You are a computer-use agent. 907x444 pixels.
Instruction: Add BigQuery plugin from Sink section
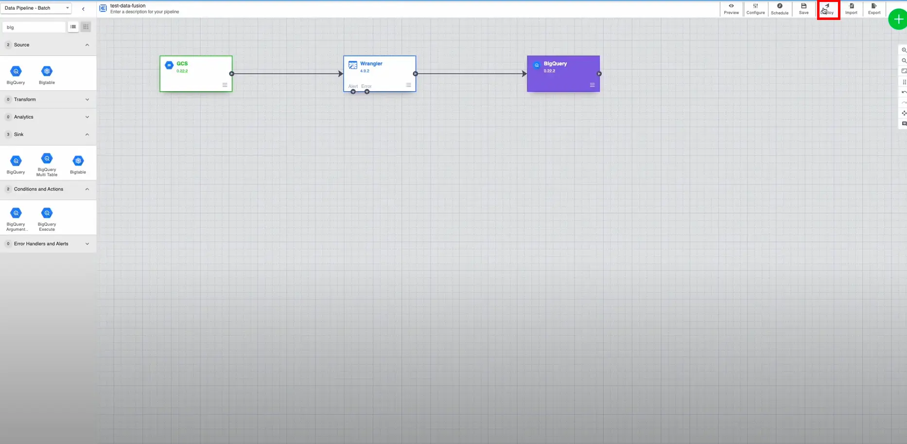tap(16, 165)
